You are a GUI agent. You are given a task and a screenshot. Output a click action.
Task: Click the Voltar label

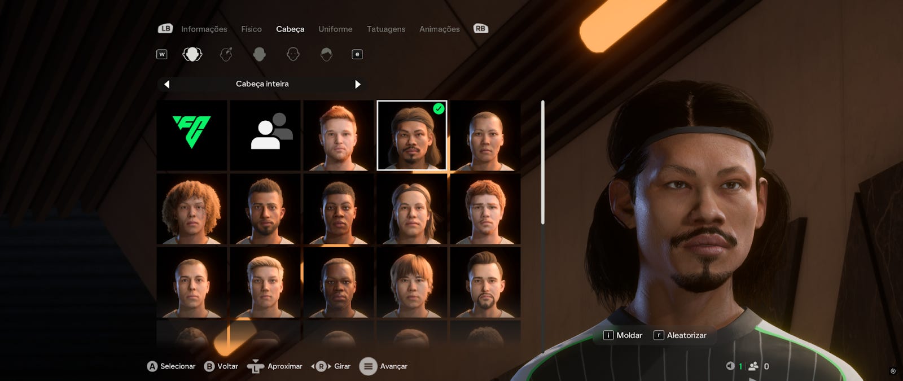pos(228,366)
